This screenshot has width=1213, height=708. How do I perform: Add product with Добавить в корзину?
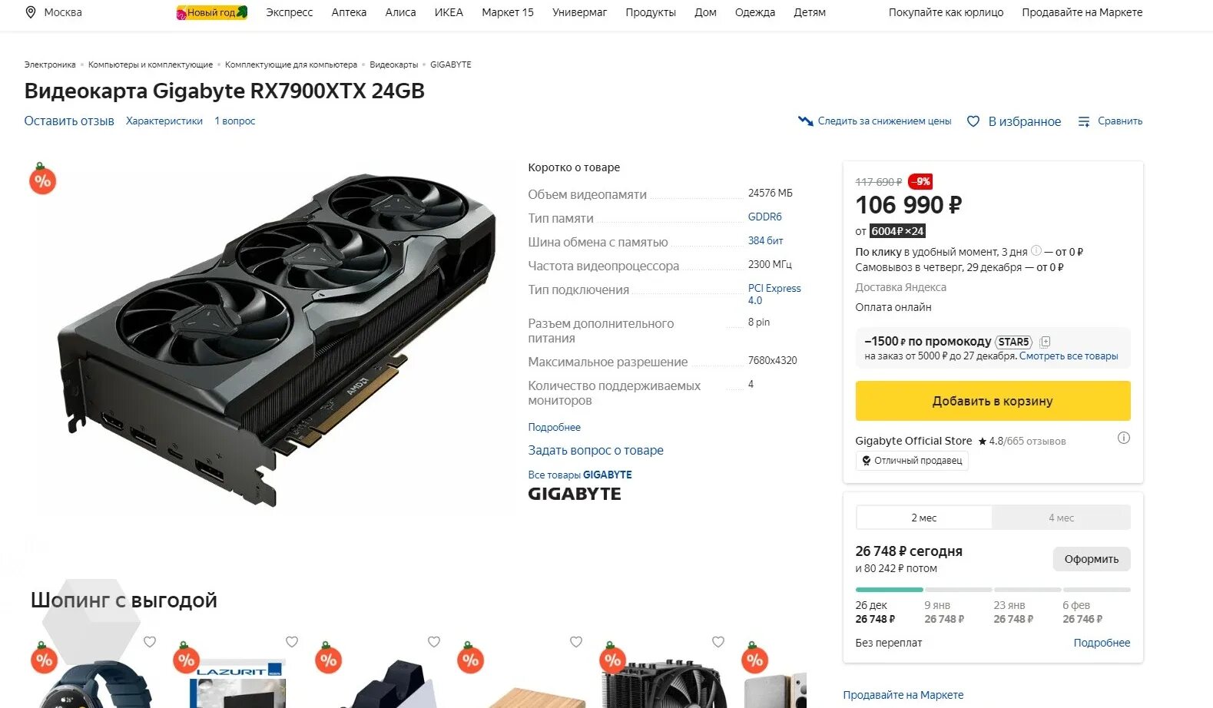[993, 401]
